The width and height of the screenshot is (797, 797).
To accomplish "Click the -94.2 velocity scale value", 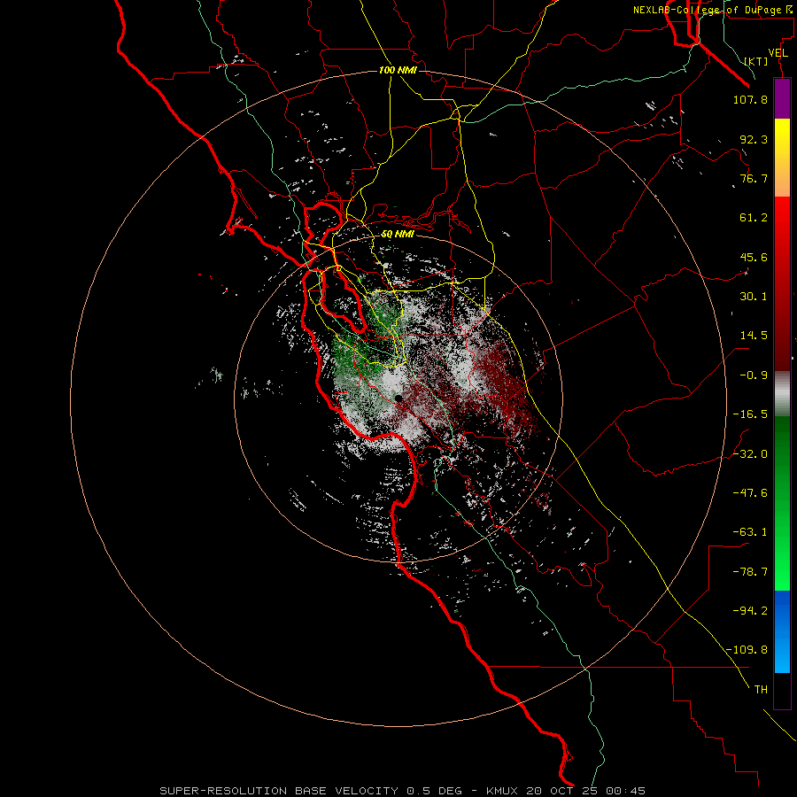I will [750, 611].
